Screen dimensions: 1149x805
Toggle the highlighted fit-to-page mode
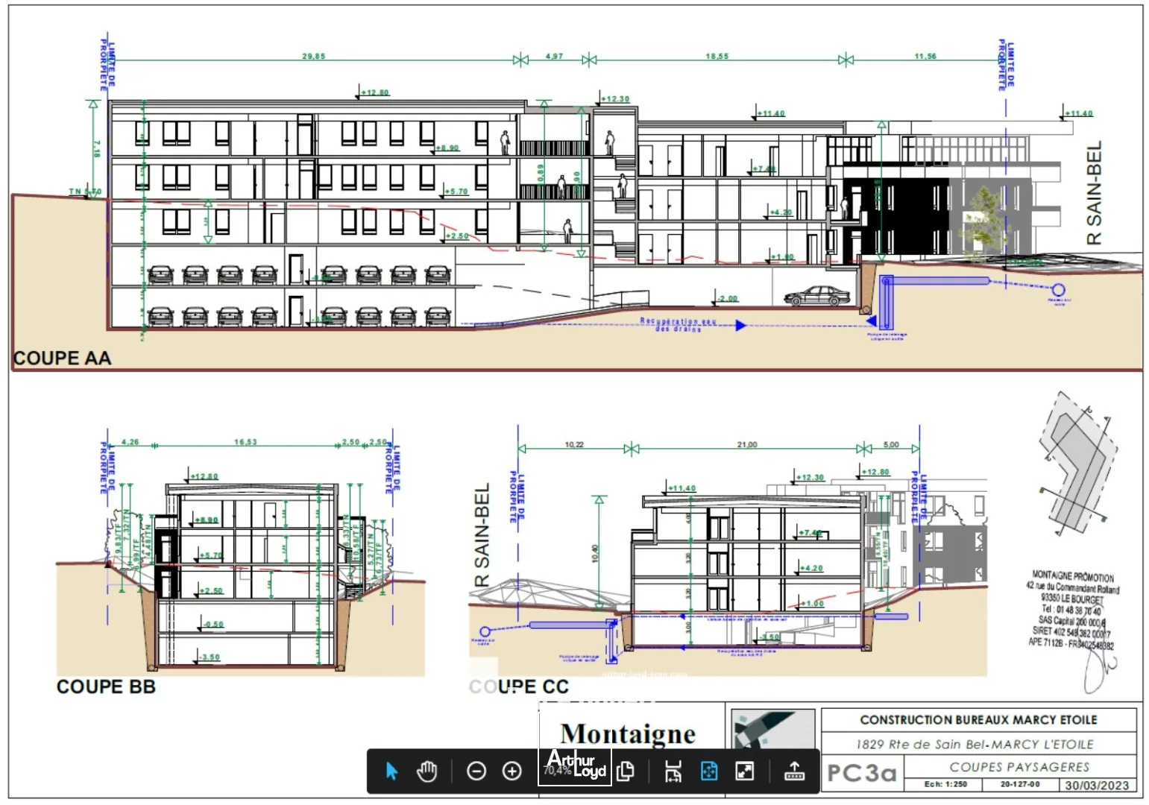pyautogui.click(x=708, y=772)
